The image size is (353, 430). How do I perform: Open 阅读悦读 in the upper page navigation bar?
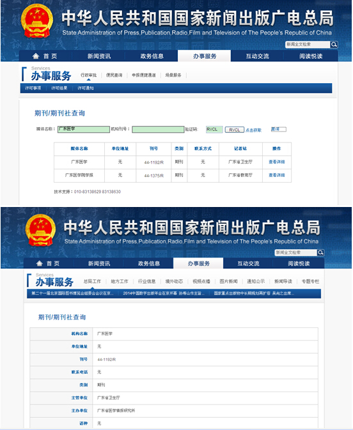[x=311, y=56]
